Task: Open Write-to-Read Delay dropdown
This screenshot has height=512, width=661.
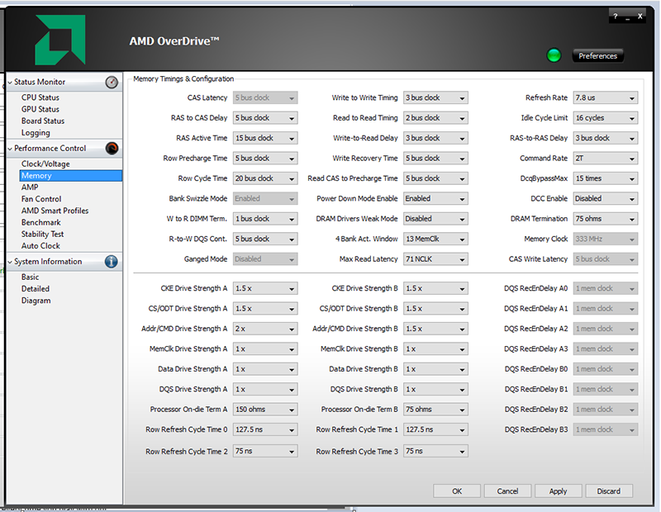Action: (436, 138)
